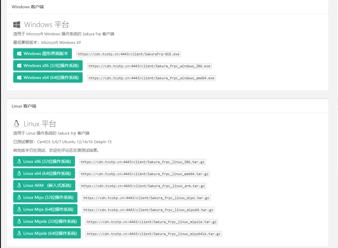The image size is (338, 248).
Task: Click the 适用于 Linux 操作系统 description
Action: coord(51,133)
